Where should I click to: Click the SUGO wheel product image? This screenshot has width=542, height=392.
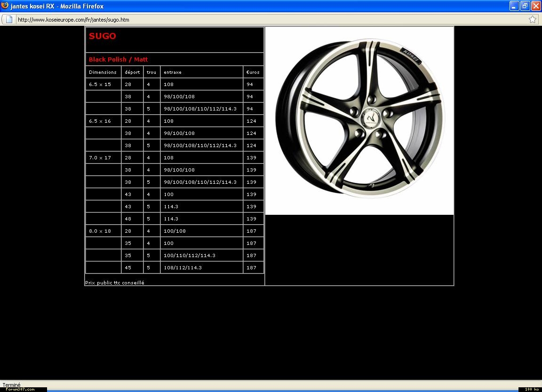[x=359, y=120]
